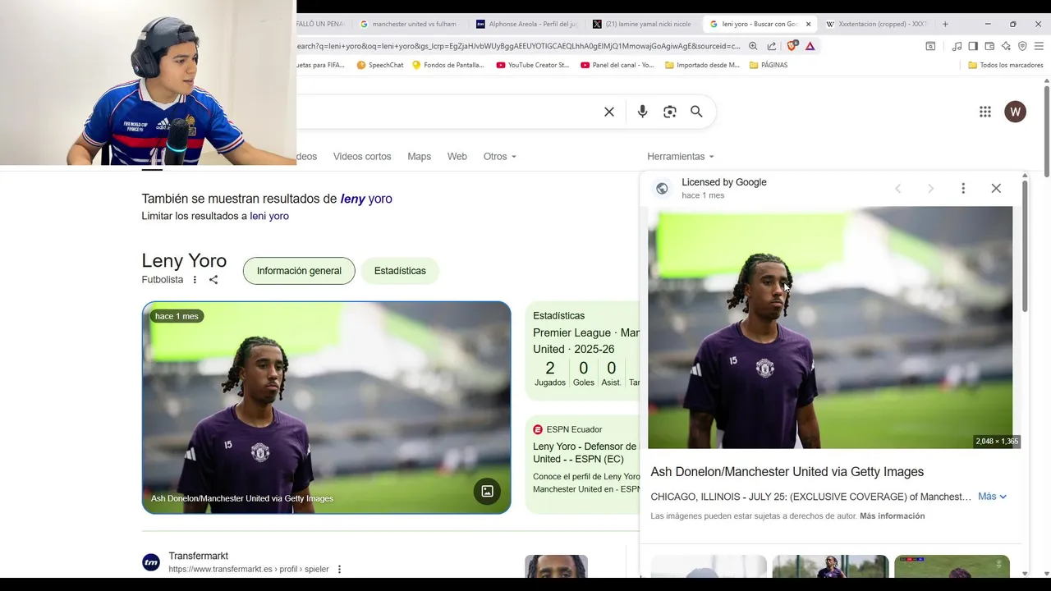Switch to the Xxxtentacion Wikipedia tab
This screenshot has height=591, width=1051.
(x=875, y=24)
